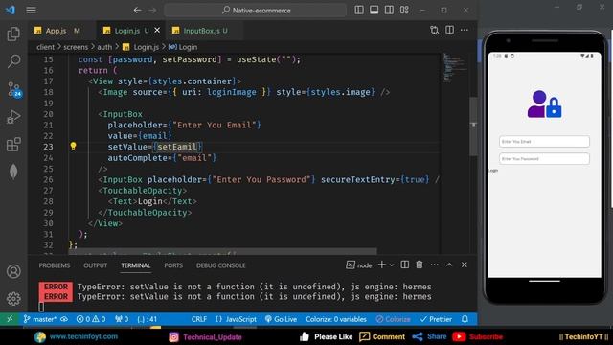
Task: Click the editor horizontal scrollbar
Action: [x=223, y=250]
